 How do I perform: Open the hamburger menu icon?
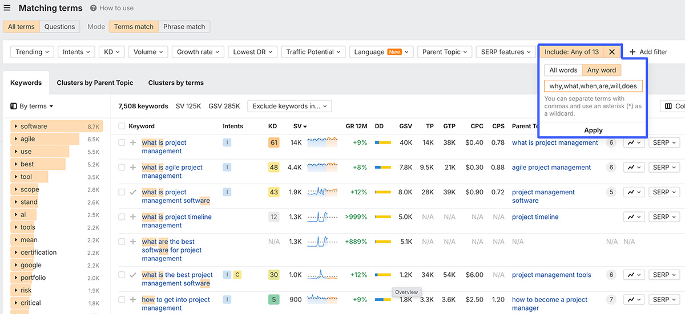coord(7,8)
